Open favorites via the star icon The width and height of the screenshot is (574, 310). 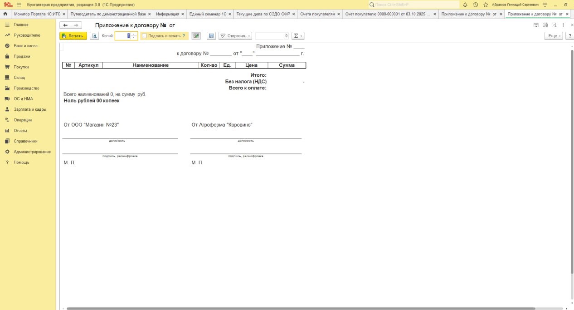coord(486,5)
